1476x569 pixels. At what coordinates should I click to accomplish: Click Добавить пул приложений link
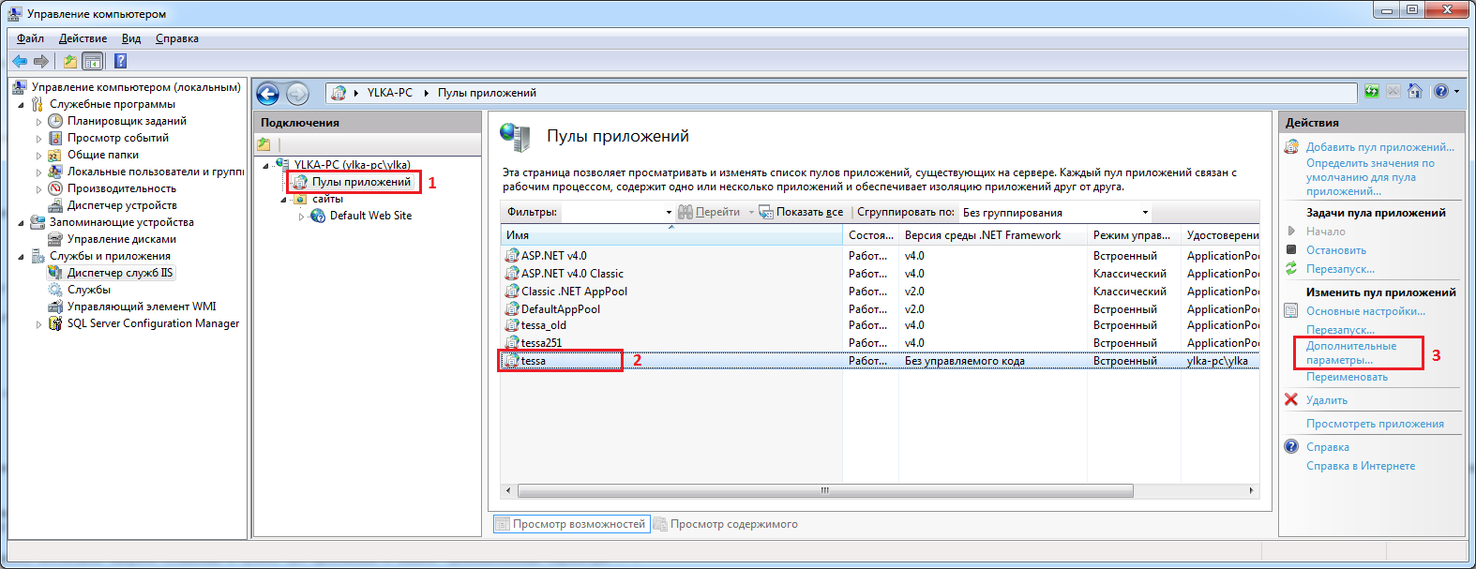point(1379,147)
